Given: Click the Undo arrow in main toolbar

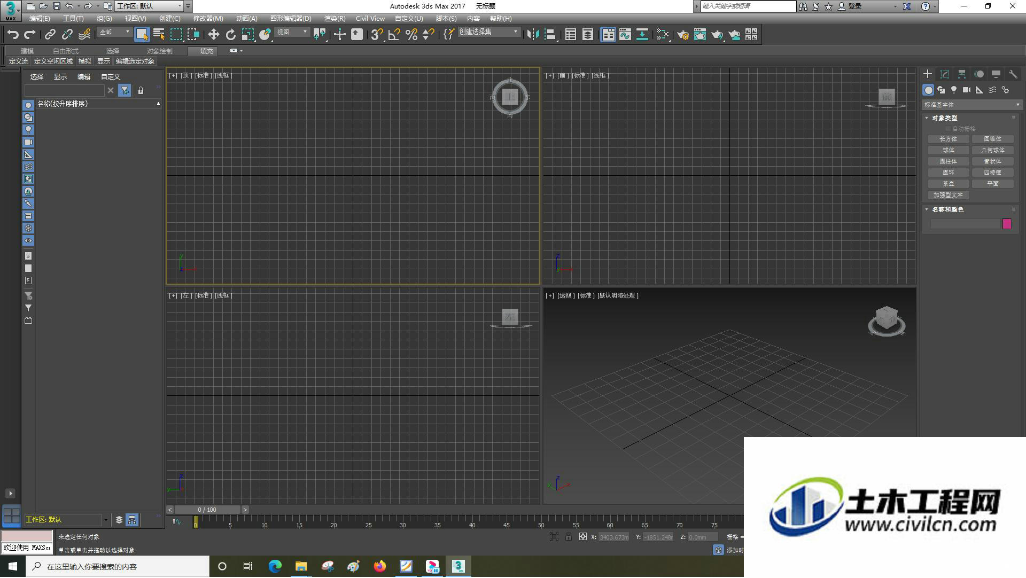Looking at the screenshot, I should [13, 35].
